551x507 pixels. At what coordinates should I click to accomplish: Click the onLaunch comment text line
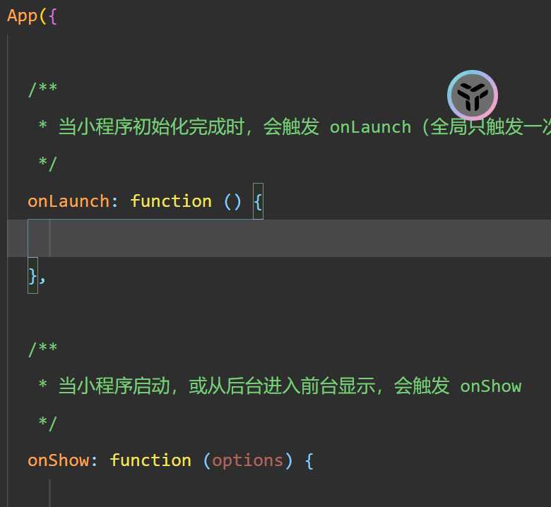point(295,127)
